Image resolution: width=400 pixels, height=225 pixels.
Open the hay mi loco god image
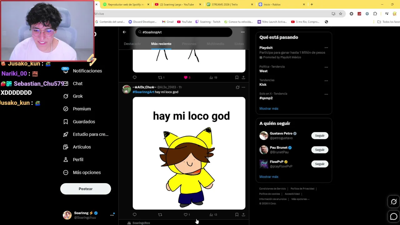(189, 153)
